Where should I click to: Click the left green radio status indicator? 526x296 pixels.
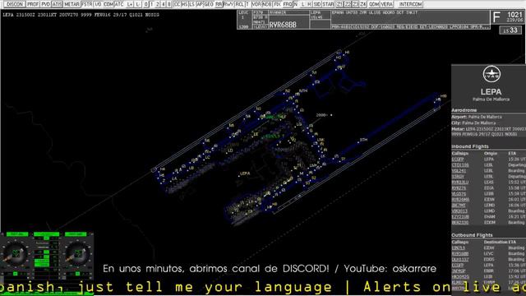[x=17, y=234]
